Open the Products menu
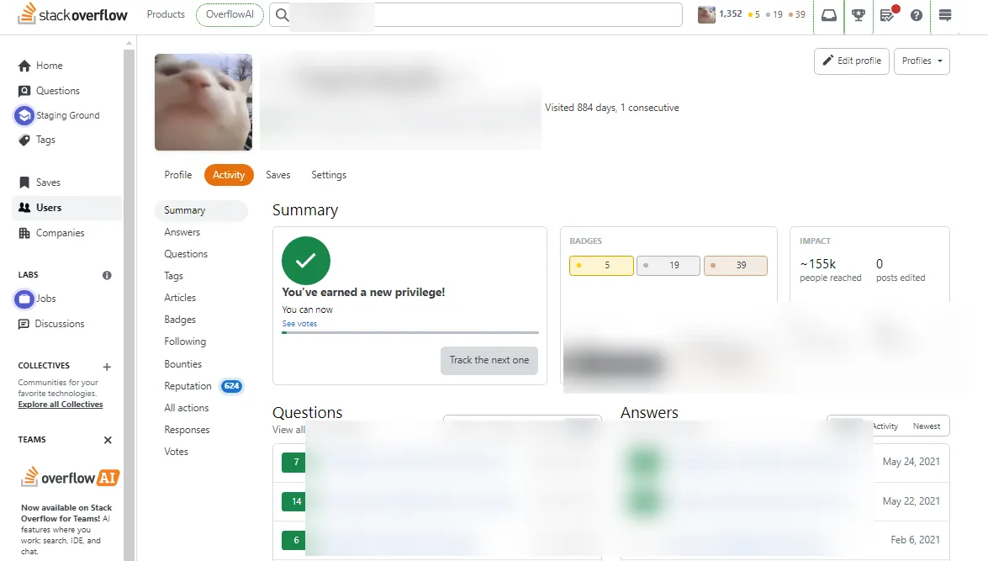Image resolution: width=988 pixels, height=561 pixels. point(166,13)
